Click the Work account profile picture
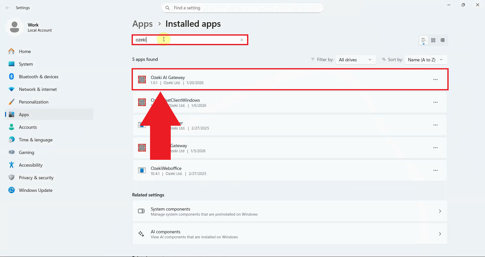This screenshot has height=257, width=485. 14,27
